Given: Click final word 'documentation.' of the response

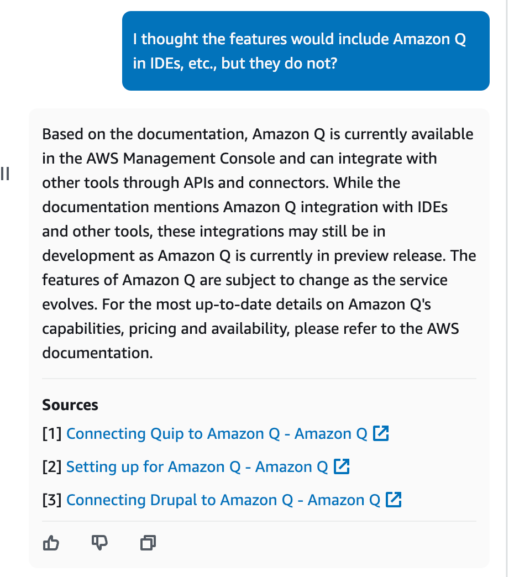Looking at the screenshot, I should (x=97, y=353).
